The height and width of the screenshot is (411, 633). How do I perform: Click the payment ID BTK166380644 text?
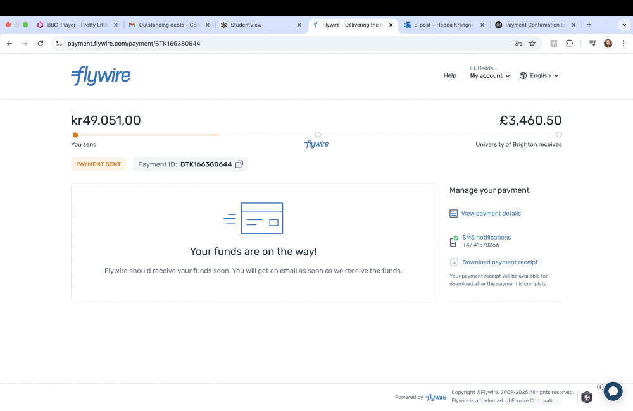click(x=206, y=164)
